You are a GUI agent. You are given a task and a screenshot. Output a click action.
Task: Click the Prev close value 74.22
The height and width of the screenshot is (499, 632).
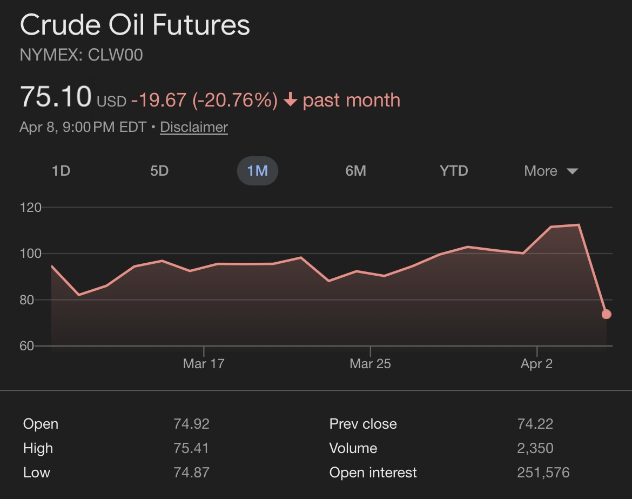click(535, 424)
